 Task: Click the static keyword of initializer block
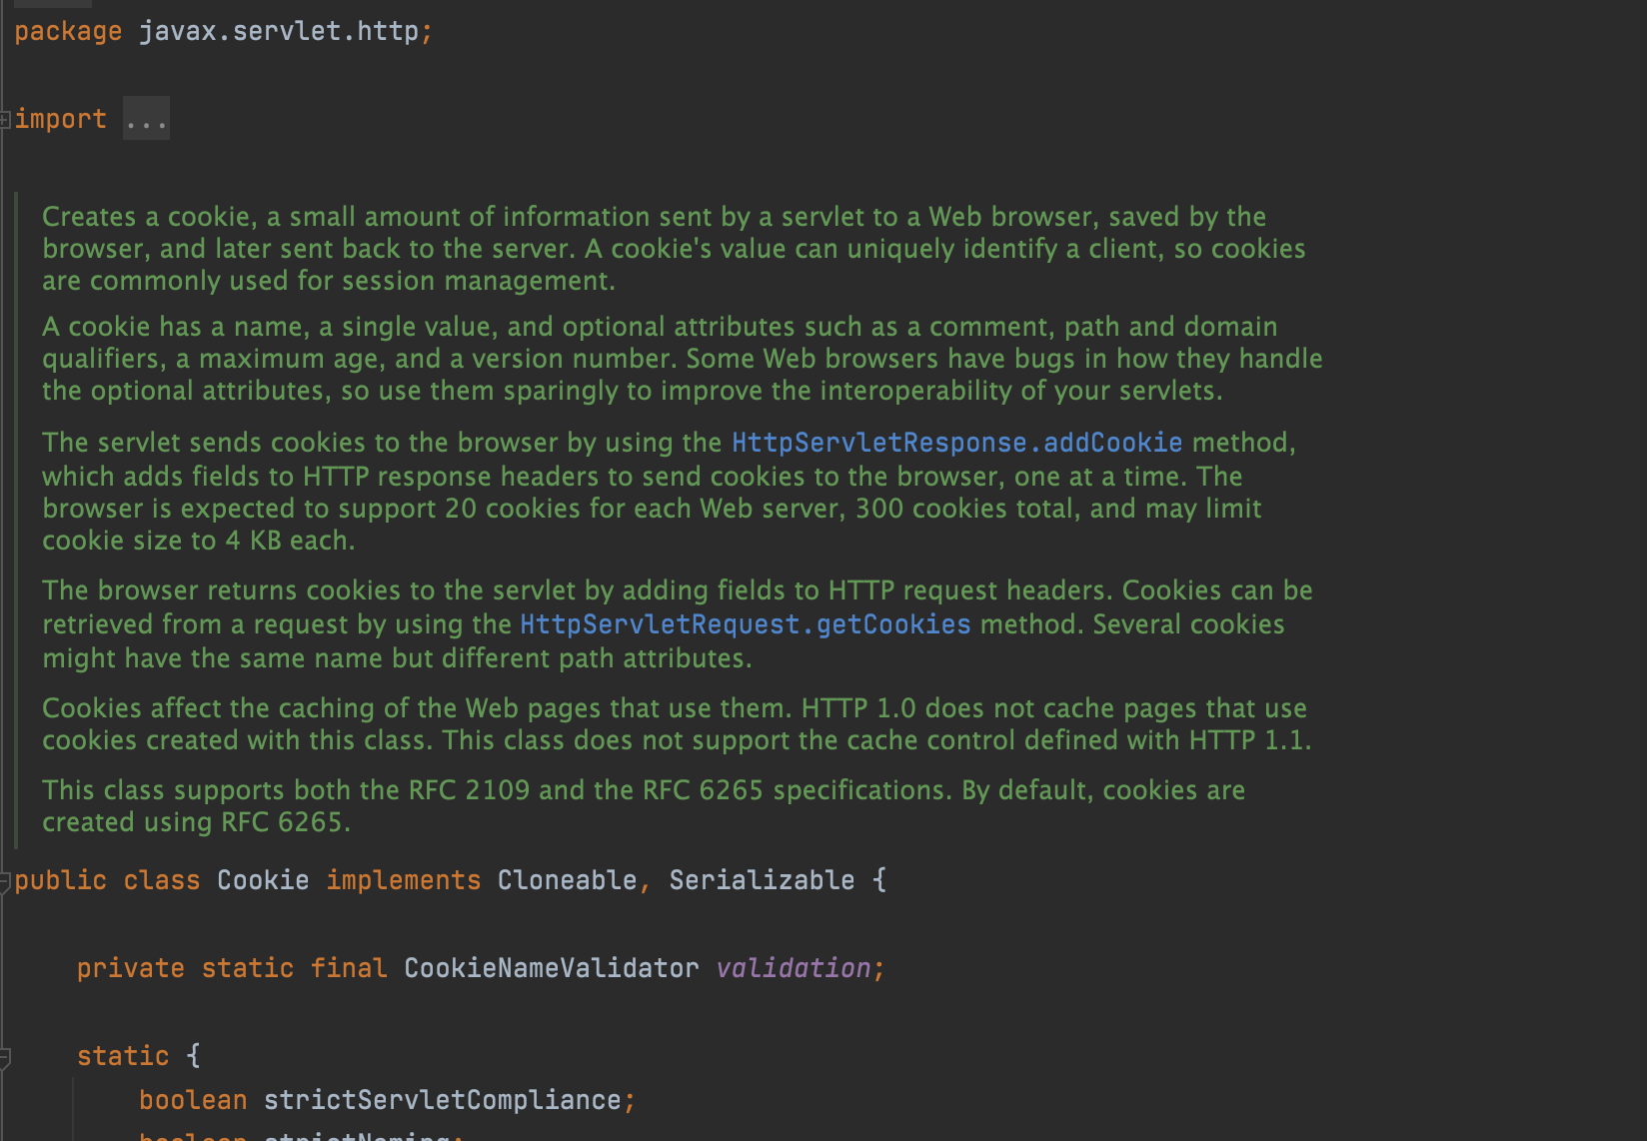click(x=123, y=1056)
